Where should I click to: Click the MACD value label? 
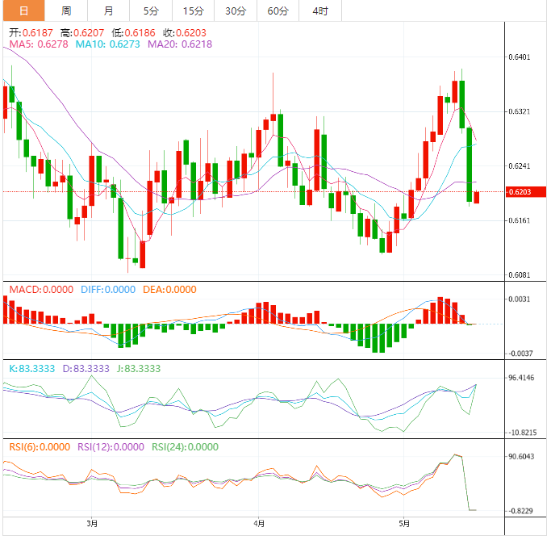pyautogui.click(x=41, y=290)
